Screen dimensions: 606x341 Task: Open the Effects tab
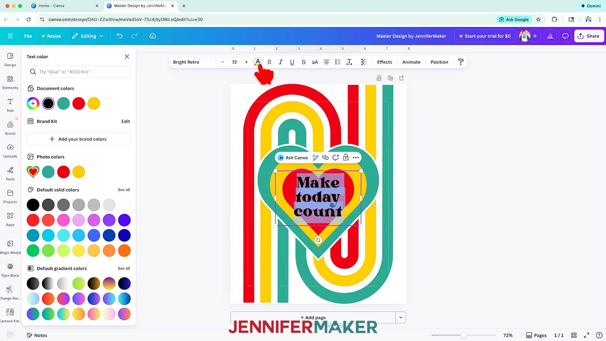point(384,62)
